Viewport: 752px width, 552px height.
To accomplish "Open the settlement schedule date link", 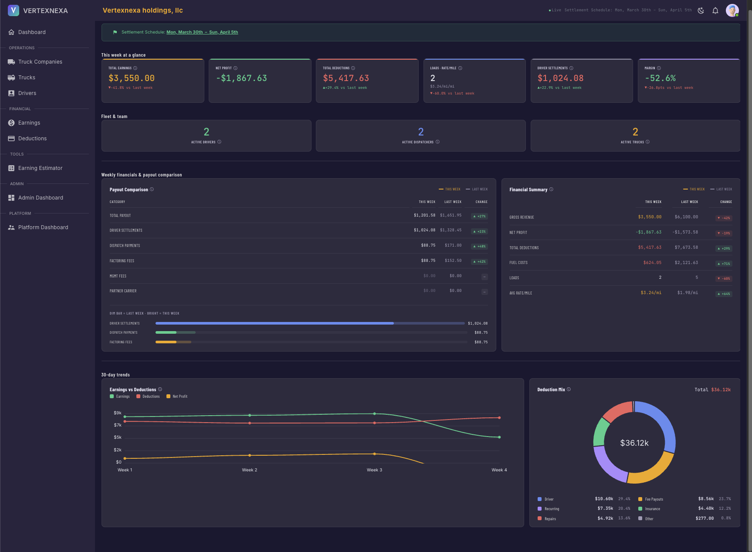I will click(x=203, y=32).
